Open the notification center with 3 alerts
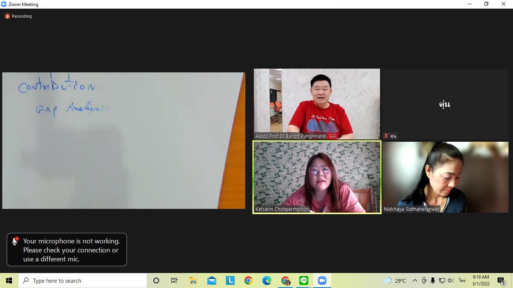Image resolution: width=513 pixels, height=288 pixels. [501, 280]
